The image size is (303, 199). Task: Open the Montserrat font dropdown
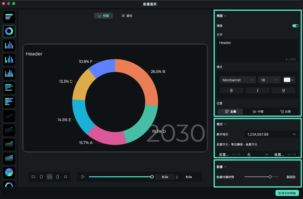tap(238, 80)
